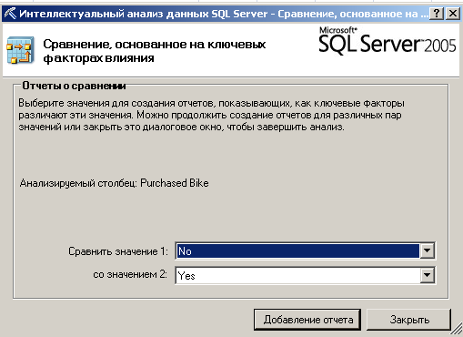Image resolution: width=463 pixels, height=337 pixels.
Task: Click the 'Отчеты о сравнении' group title
Action: tap(74, 86)
